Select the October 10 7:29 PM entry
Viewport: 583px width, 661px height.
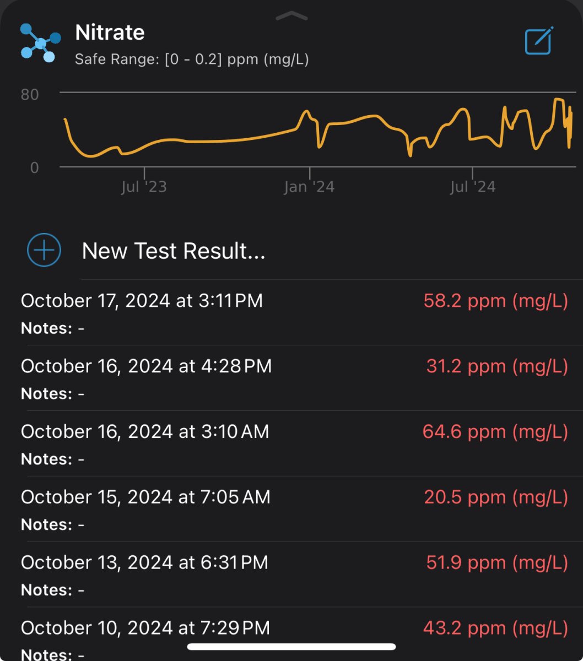pyautogui.click(x=291, y=634)
